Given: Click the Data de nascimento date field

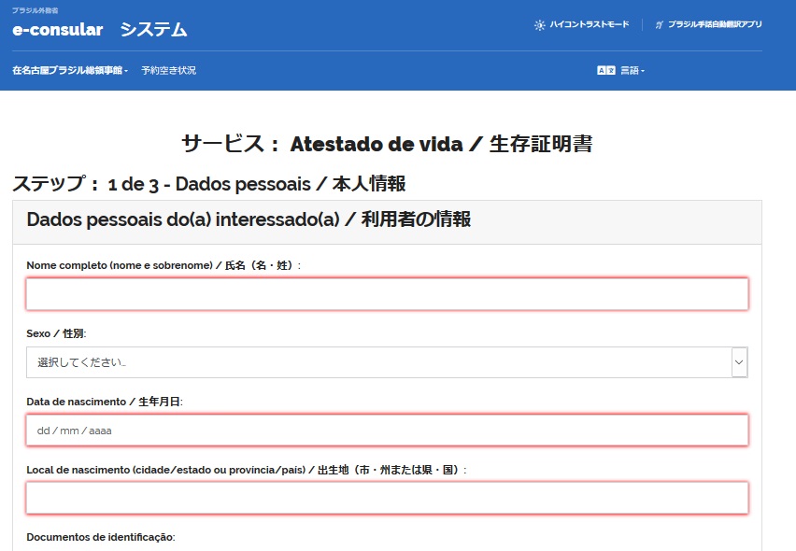Looking at the screenshot, I should pyautogui.click(x=387, y=431).
